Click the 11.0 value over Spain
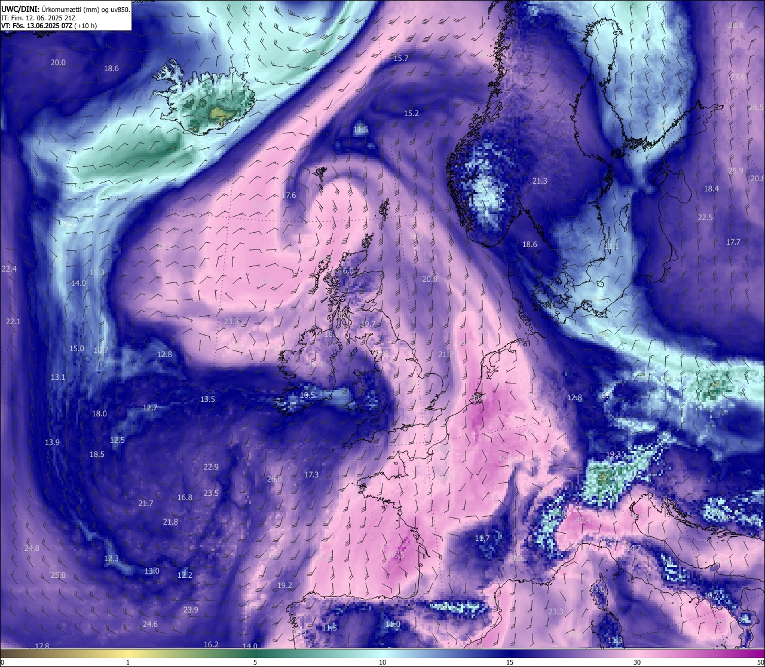Viewport: 765px width, 667px height. coord(393,625)
